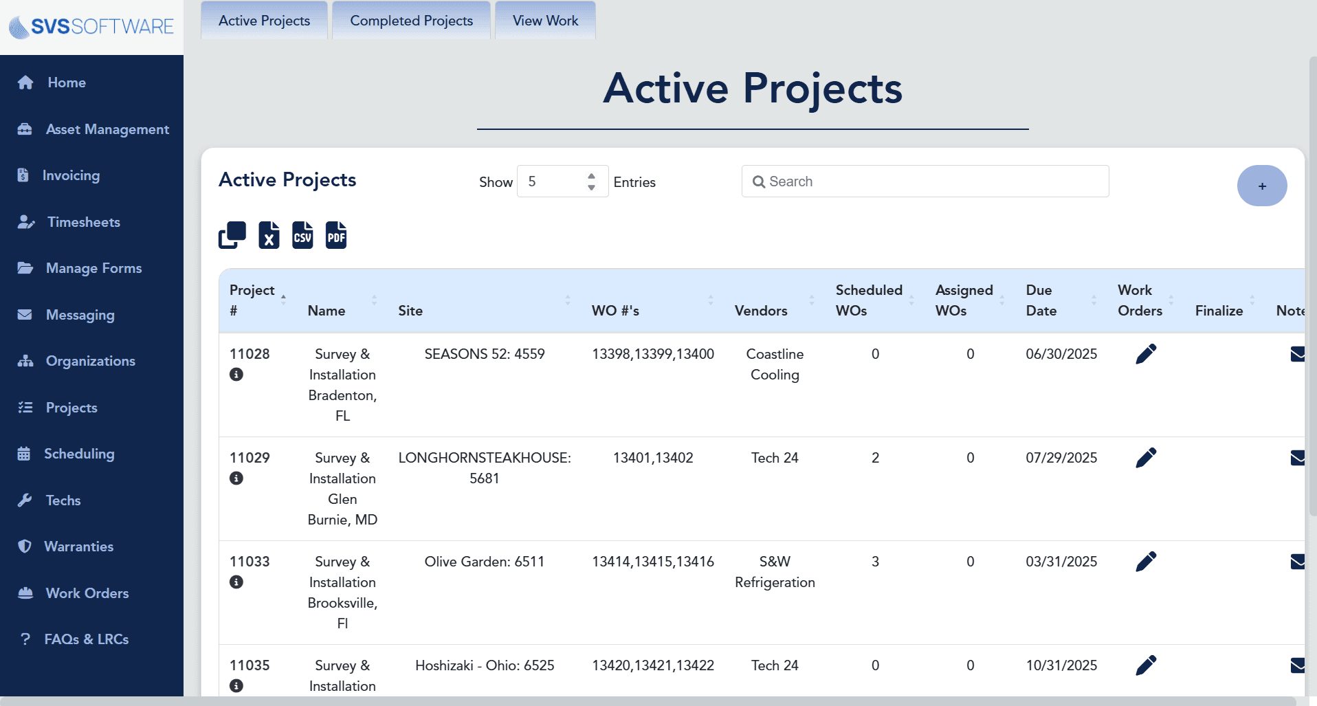Open the View Work tab

[x=545, y=21]
